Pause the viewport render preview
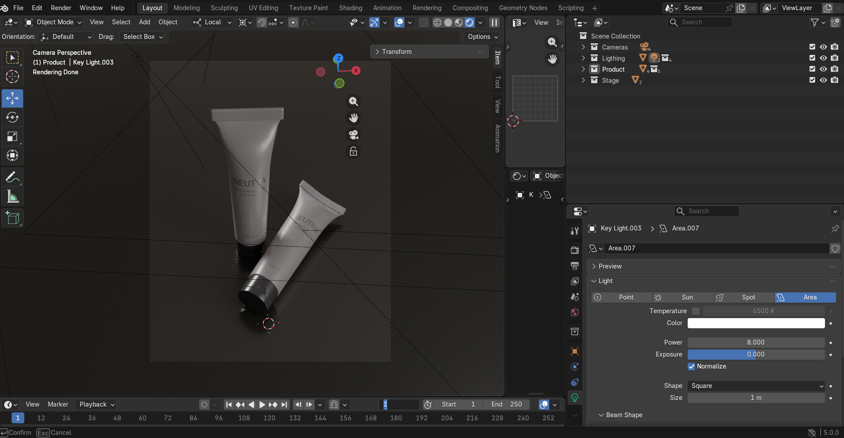Image resolution: width=844 pixels, height=438 pixels. tap(494, 23)
